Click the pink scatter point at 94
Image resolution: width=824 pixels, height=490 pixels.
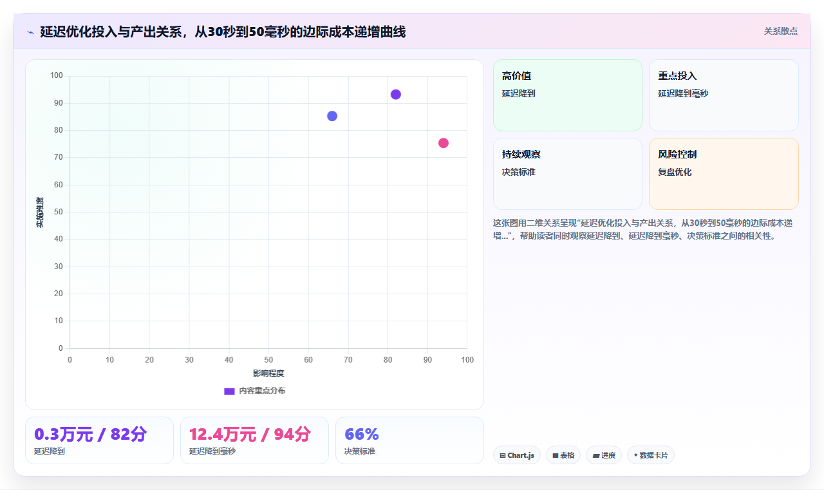pyautogui.click(x=444, y=143)
